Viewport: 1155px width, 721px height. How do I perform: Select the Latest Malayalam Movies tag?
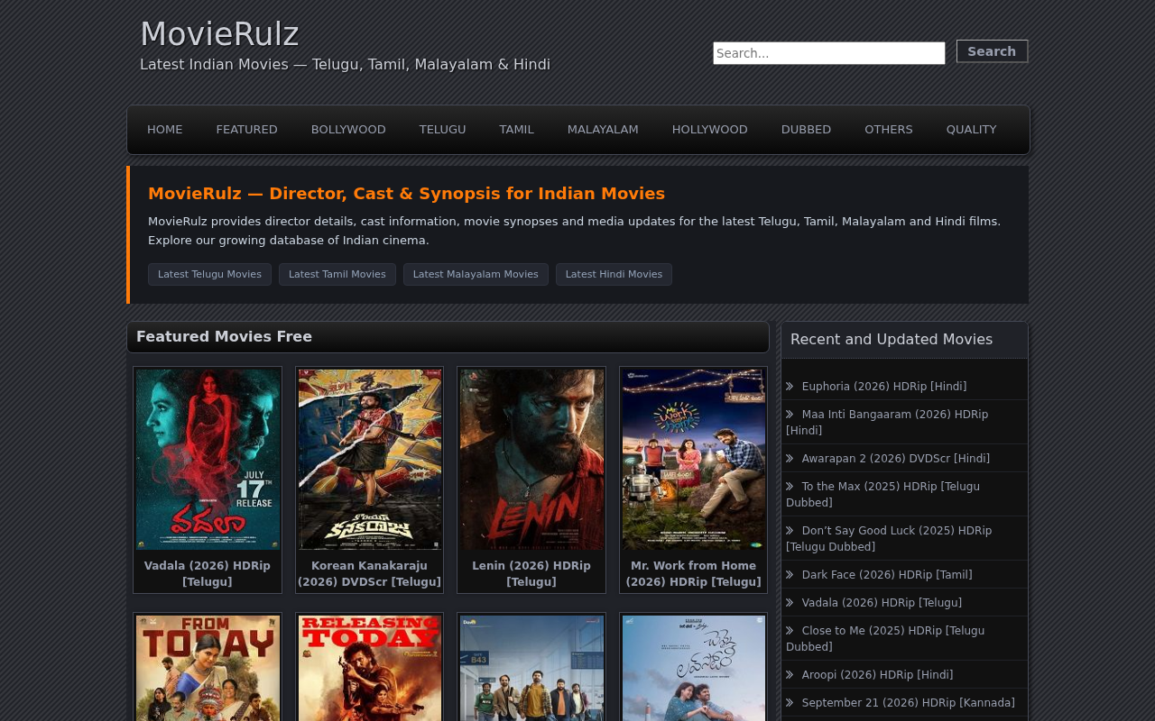pos(476,275)
